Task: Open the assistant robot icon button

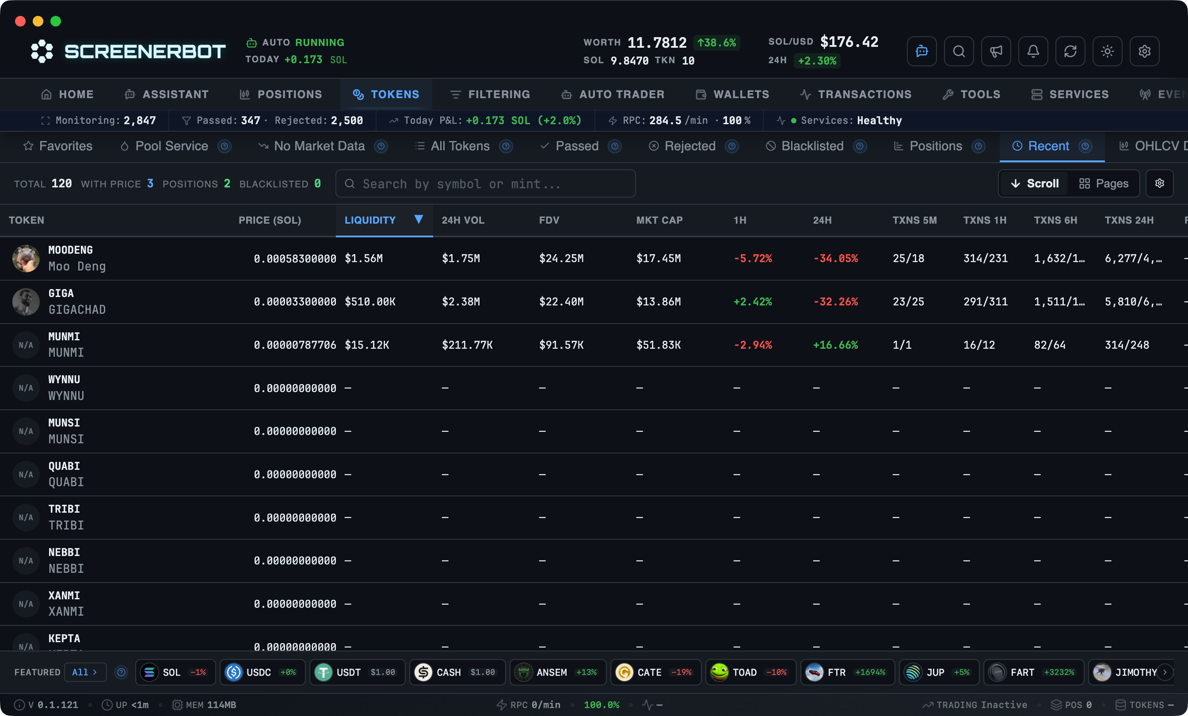Action: (x=921, y=51)
